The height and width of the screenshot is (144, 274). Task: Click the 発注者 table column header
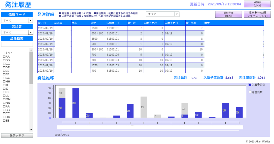click(x=62, y=23)
